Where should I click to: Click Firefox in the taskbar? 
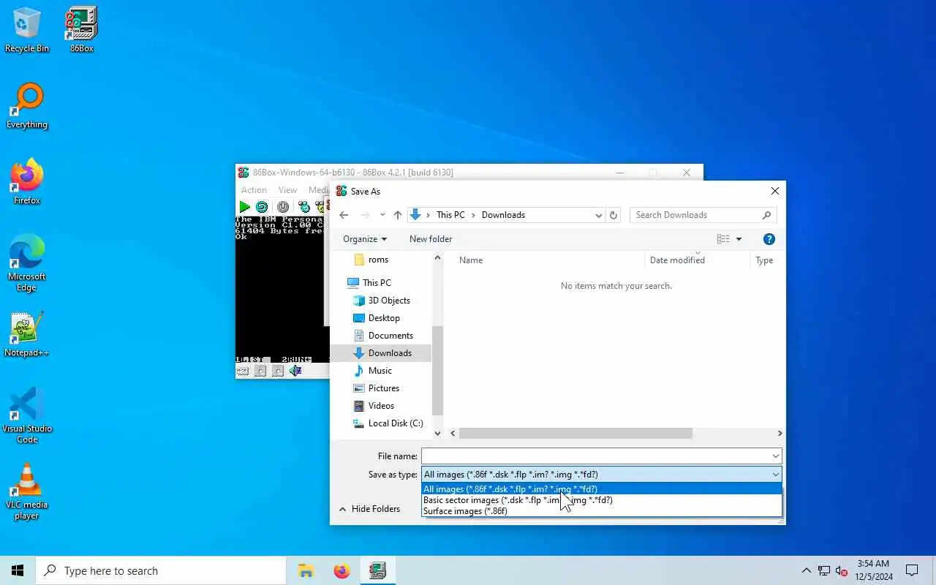pyautogui.click(x=341, y=570)
